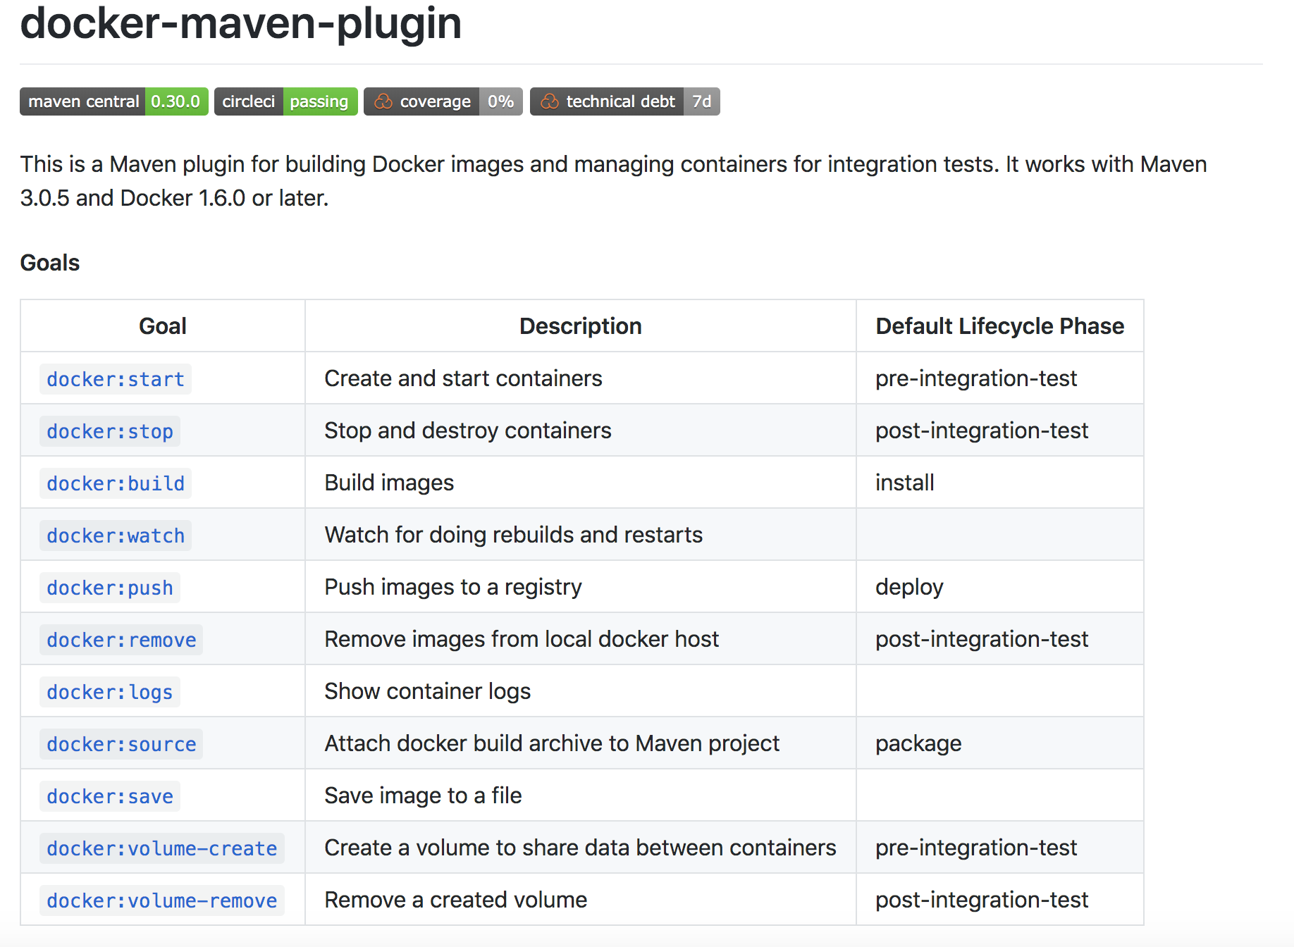The height and width of the screenshot is (947, 1294).
Task: Go to the docker:push goal
Action: click(110, 588)
